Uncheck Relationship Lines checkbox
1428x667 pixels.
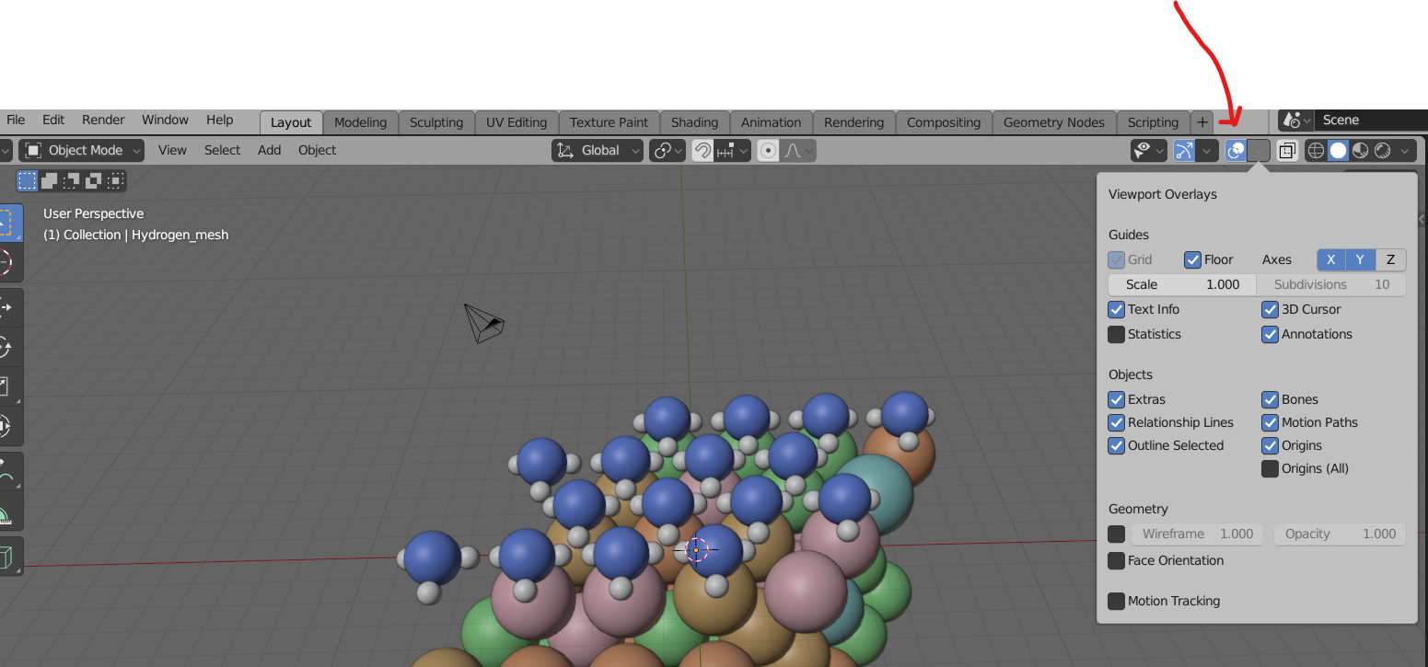[x=1117, y=422]
